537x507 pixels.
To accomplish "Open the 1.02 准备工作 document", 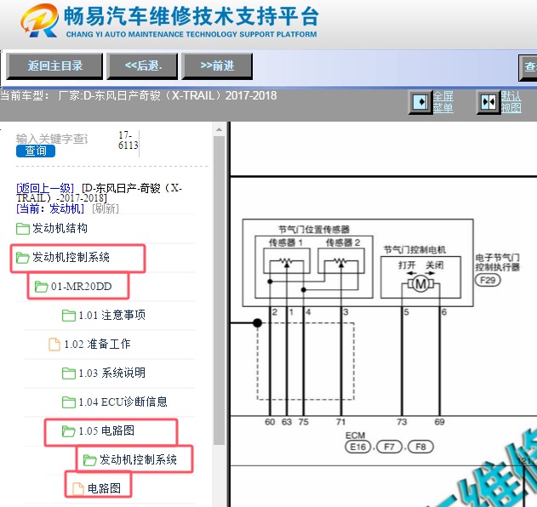I will (x=97, y=344).
